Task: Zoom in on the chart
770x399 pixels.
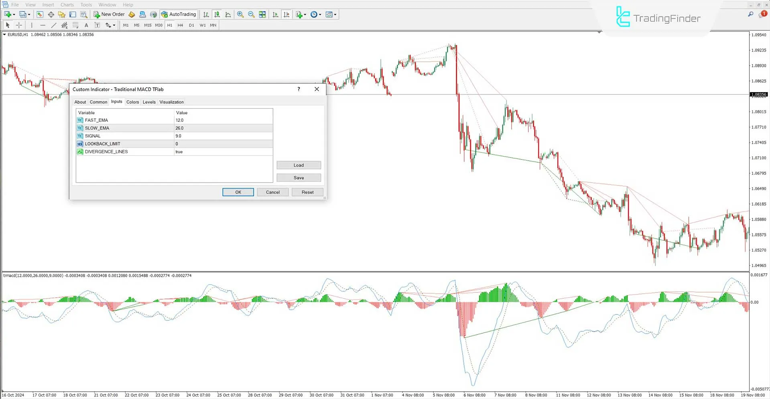Action: coord(240,14)
